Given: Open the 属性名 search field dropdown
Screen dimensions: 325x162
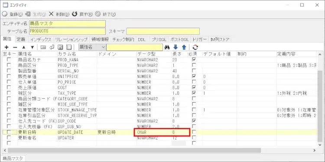Looking at the screenshot, I should tap(103, 47).
